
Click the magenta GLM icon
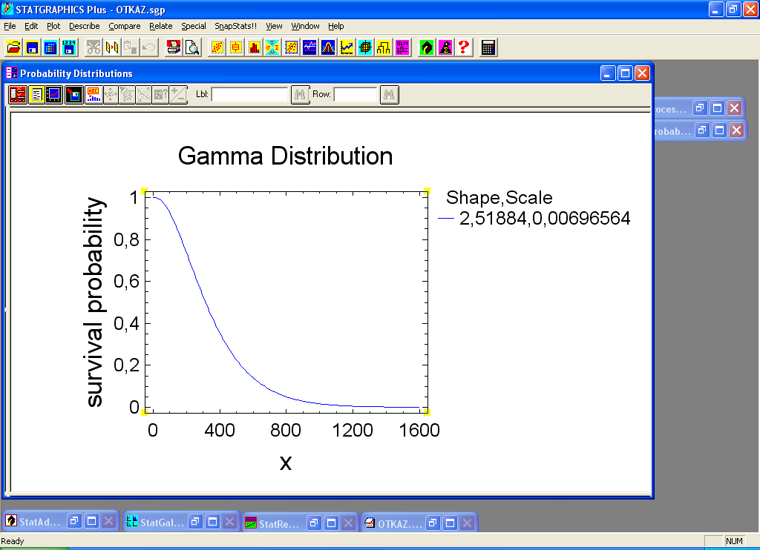[x=402, y=47]
